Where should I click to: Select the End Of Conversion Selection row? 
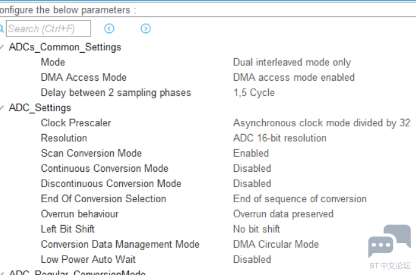pos(103,199)
